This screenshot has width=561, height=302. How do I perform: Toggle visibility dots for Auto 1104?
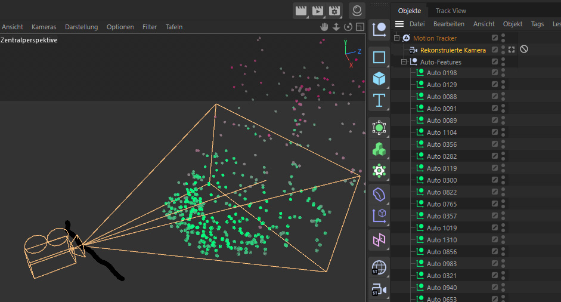point(503,132)
